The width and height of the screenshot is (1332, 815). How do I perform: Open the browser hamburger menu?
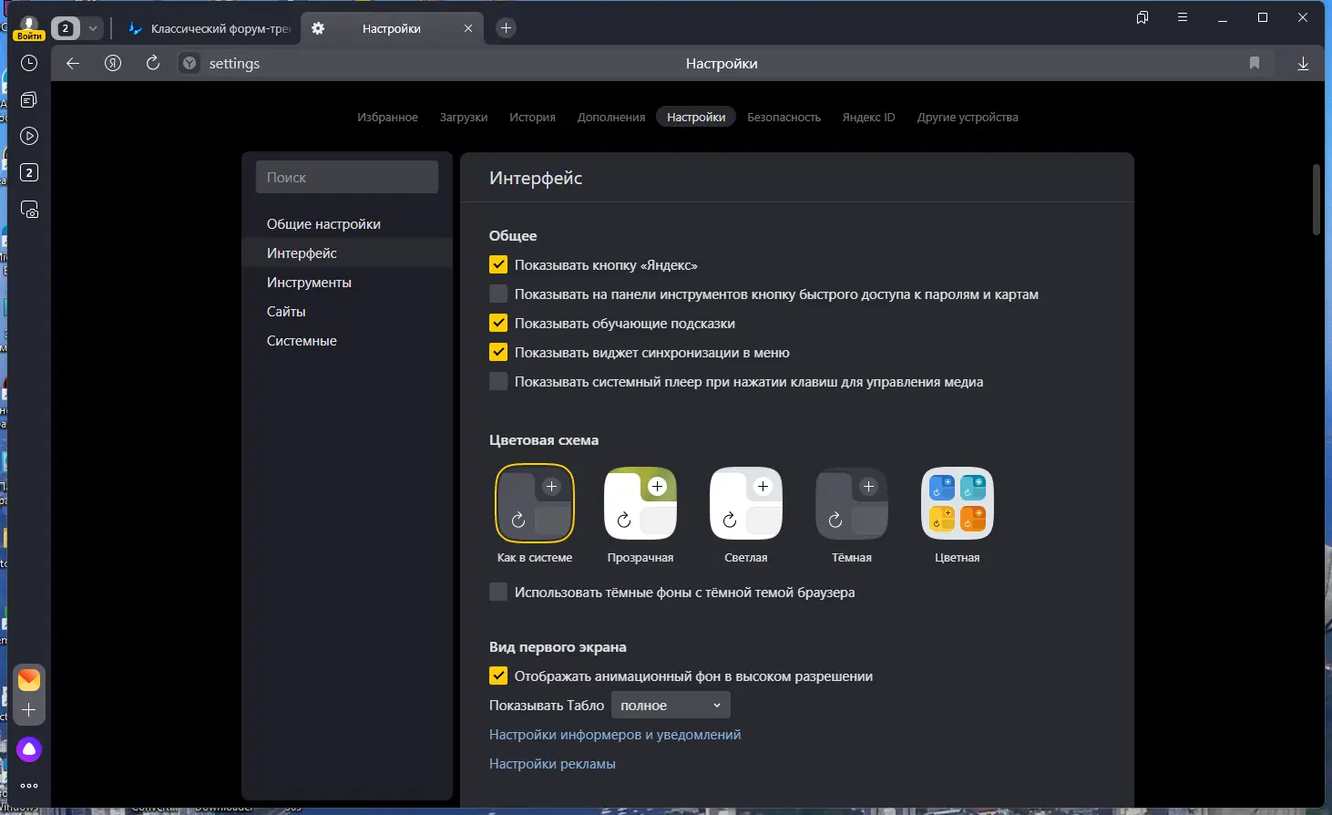[1183, 17]
